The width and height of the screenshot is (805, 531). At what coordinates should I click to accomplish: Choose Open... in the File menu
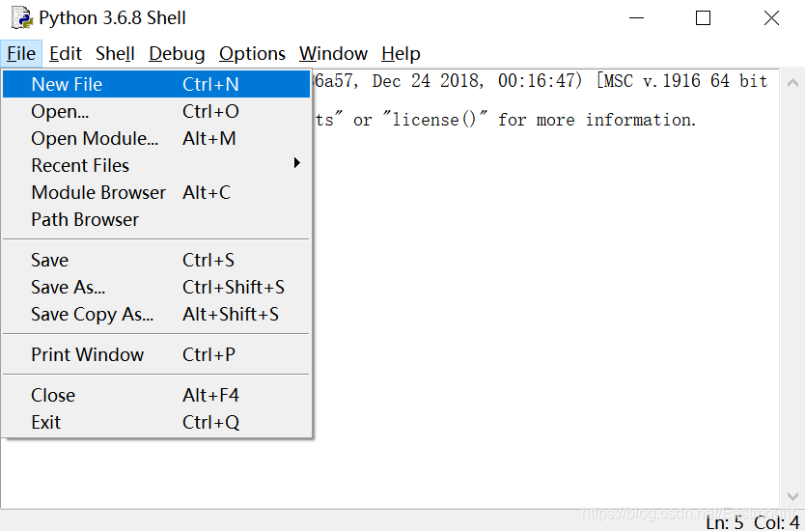(60, 111)
